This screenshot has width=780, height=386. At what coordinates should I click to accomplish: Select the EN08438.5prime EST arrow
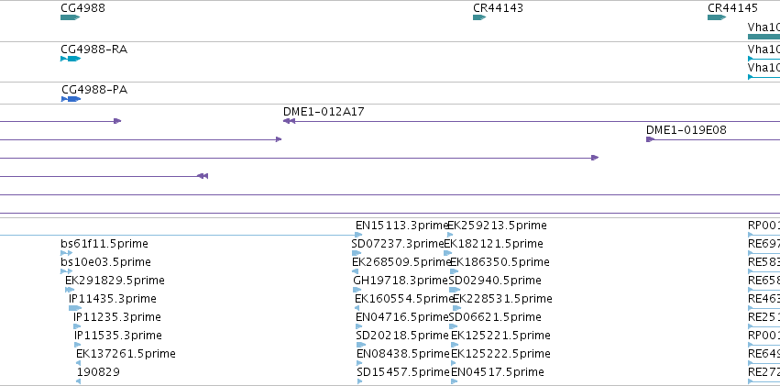click(359, 363)
